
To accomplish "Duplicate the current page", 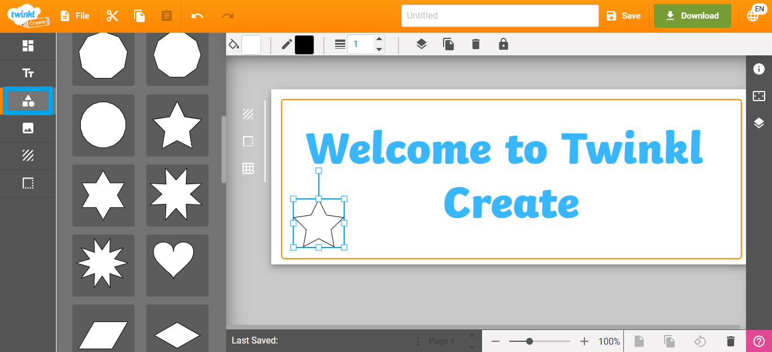I will (669, 341).
